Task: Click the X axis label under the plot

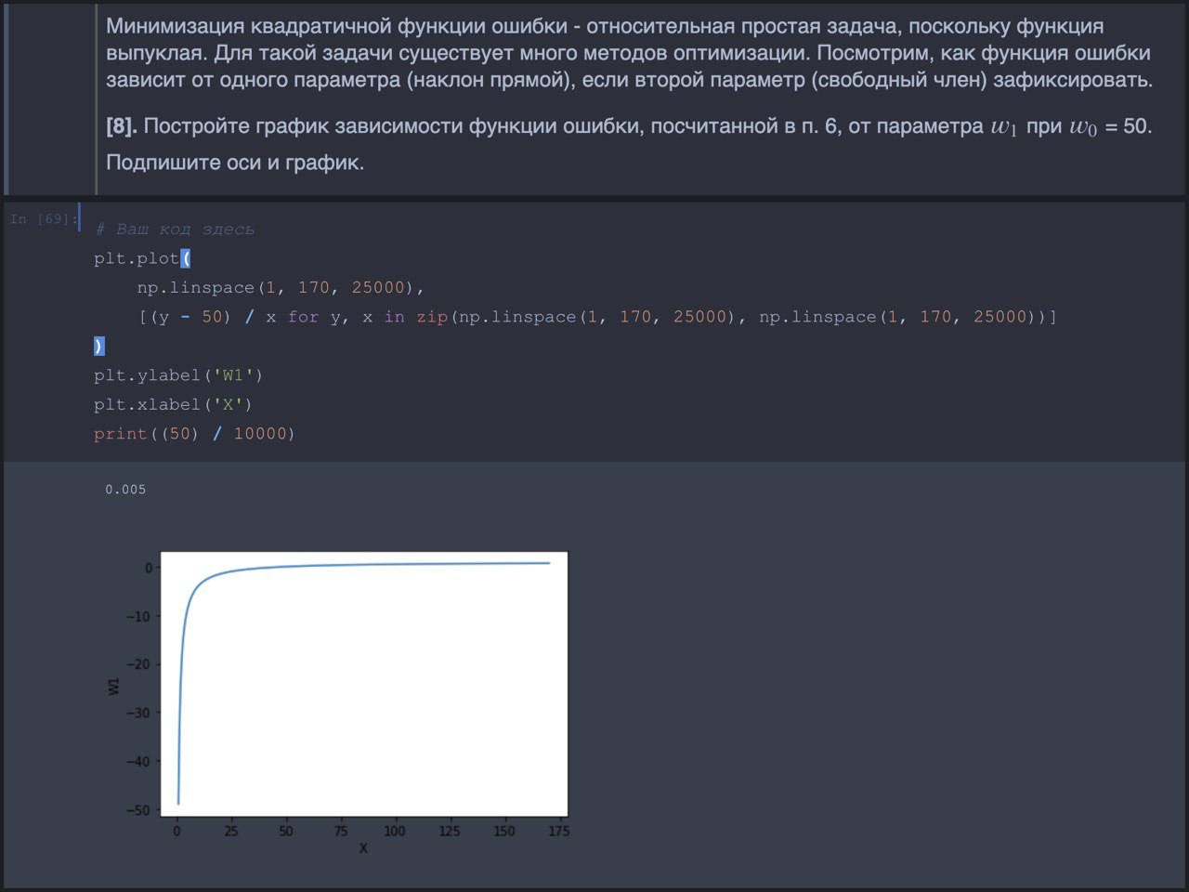Action: 363,848
